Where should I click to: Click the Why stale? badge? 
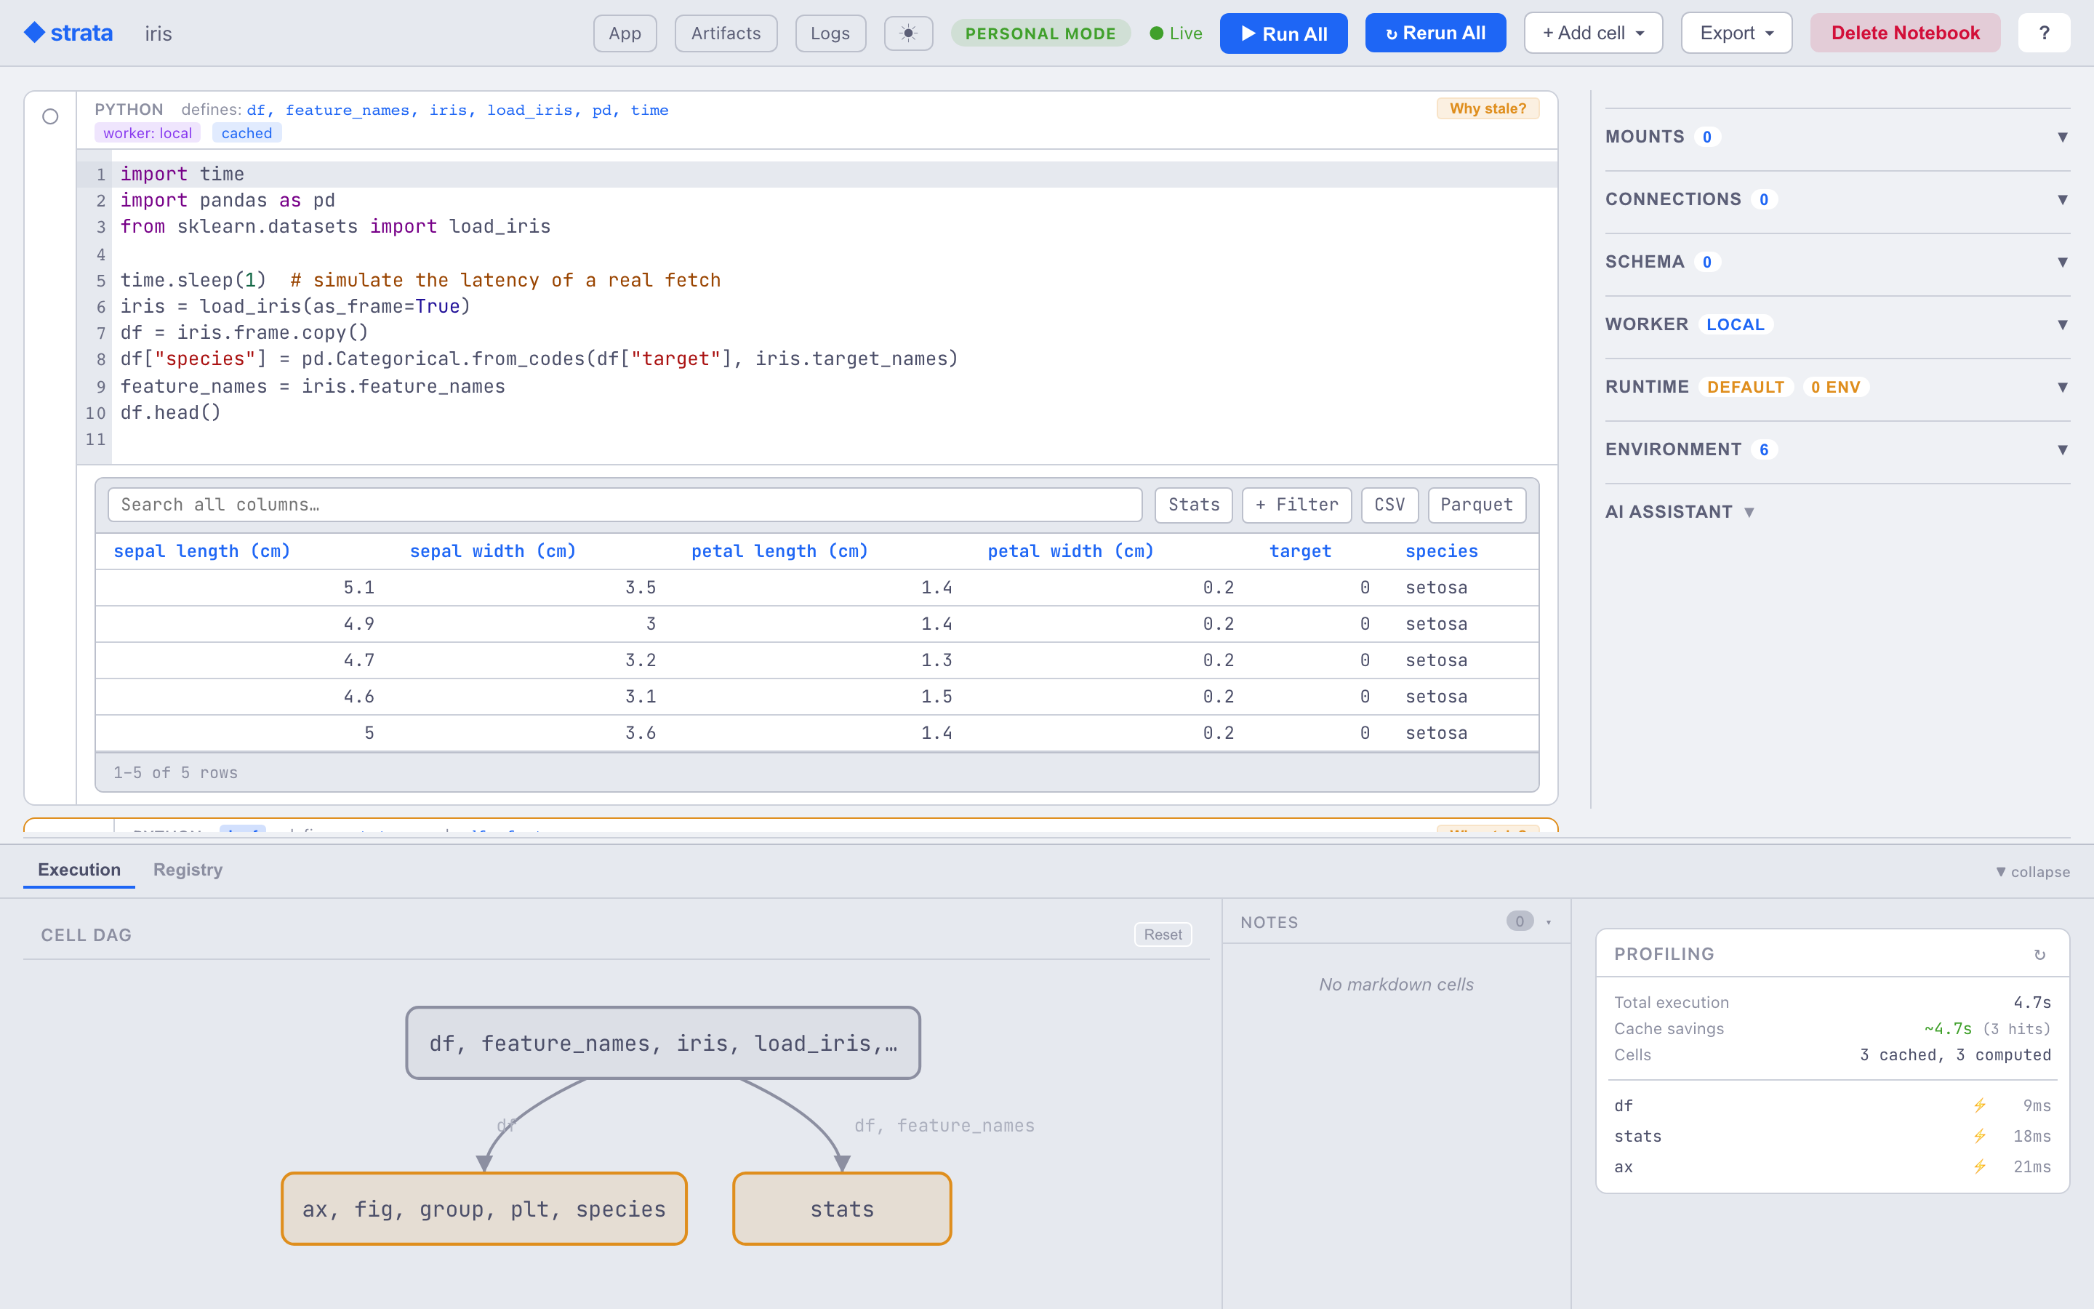click(1488, 108)
